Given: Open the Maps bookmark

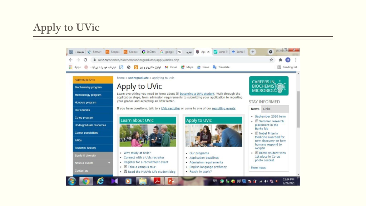Looking at the screenshot, I should click(187, 67).
